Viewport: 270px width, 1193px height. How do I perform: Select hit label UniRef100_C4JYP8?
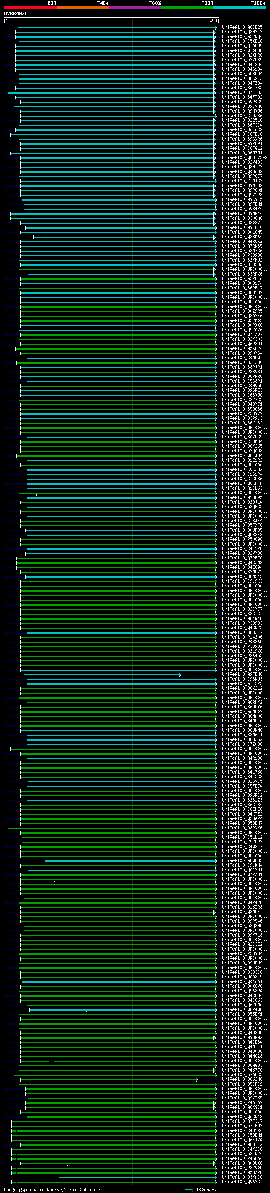(242, 549)
